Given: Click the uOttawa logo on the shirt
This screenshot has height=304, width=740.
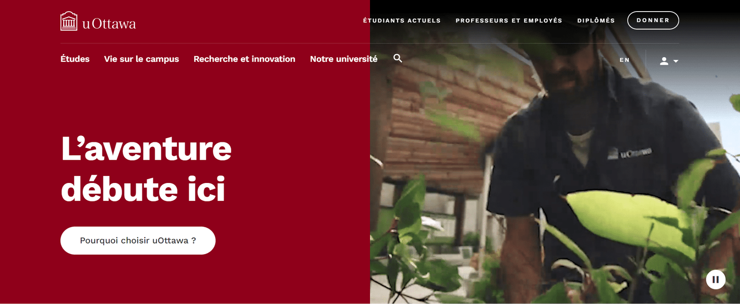Looking at the screenshot, I should pos(629,153).
